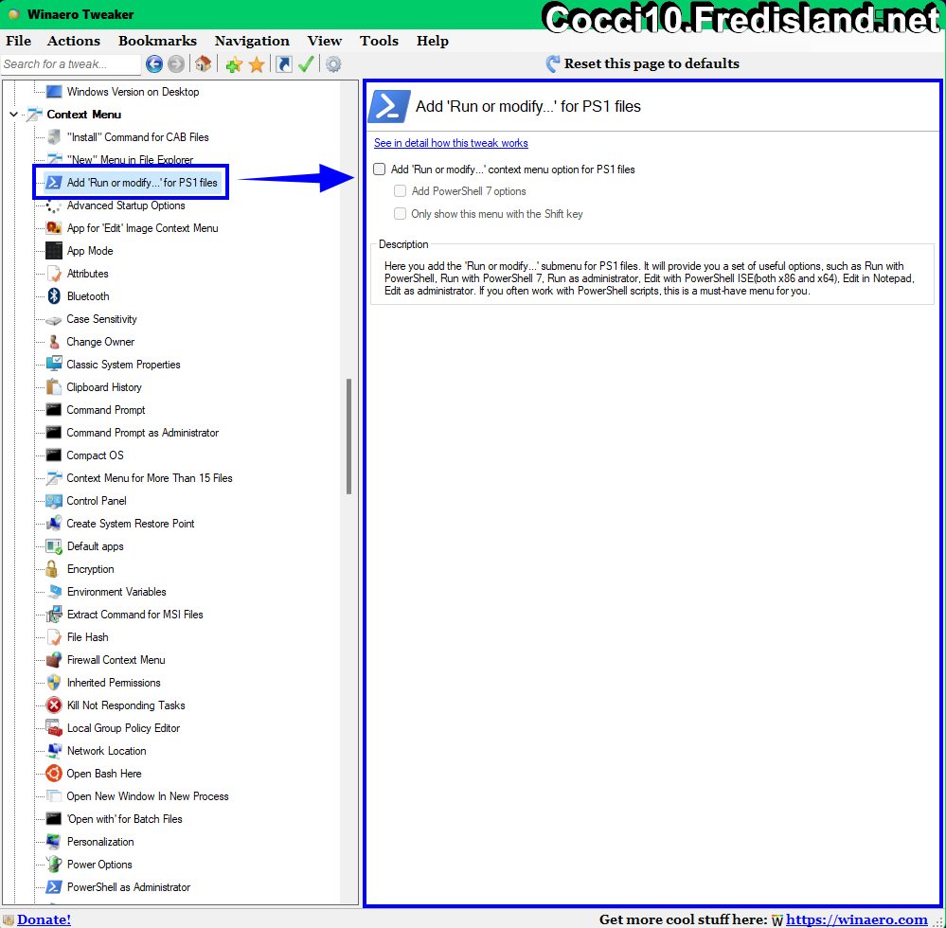Screen dimensions: 946x928
Task: Go to the Home page icon
Action: point(204,64)
